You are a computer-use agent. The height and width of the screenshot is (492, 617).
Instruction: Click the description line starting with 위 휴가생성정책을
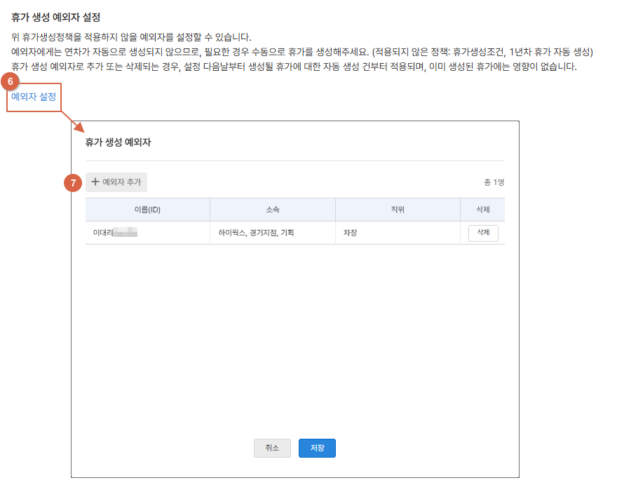[131, 37]
